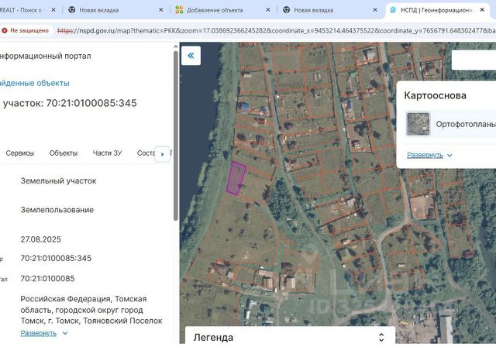Collapse the side panel with the double-chevron button
This screenshot has width=496, height=347.
pos(191,56)
